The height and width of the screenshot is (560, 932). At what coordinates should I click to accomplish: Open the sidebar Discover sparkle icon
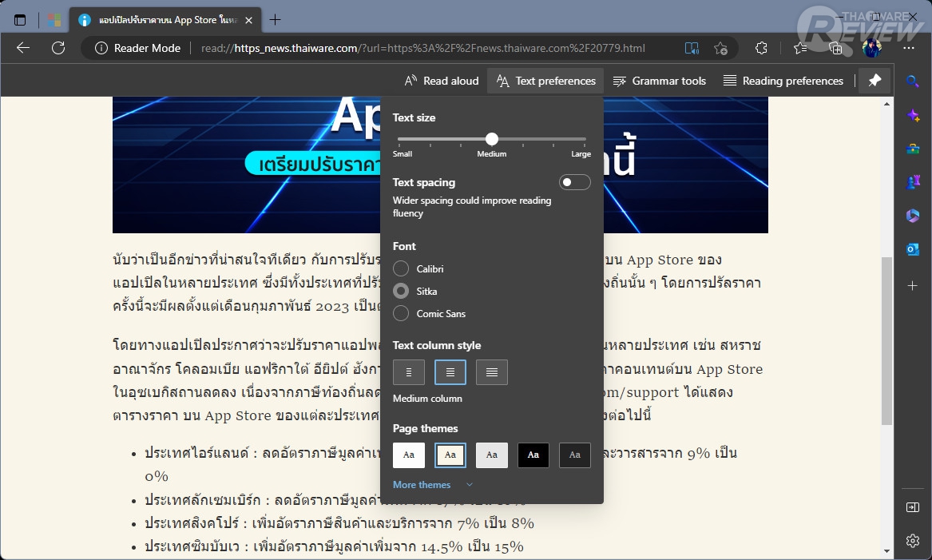click(x=913, y=115)
